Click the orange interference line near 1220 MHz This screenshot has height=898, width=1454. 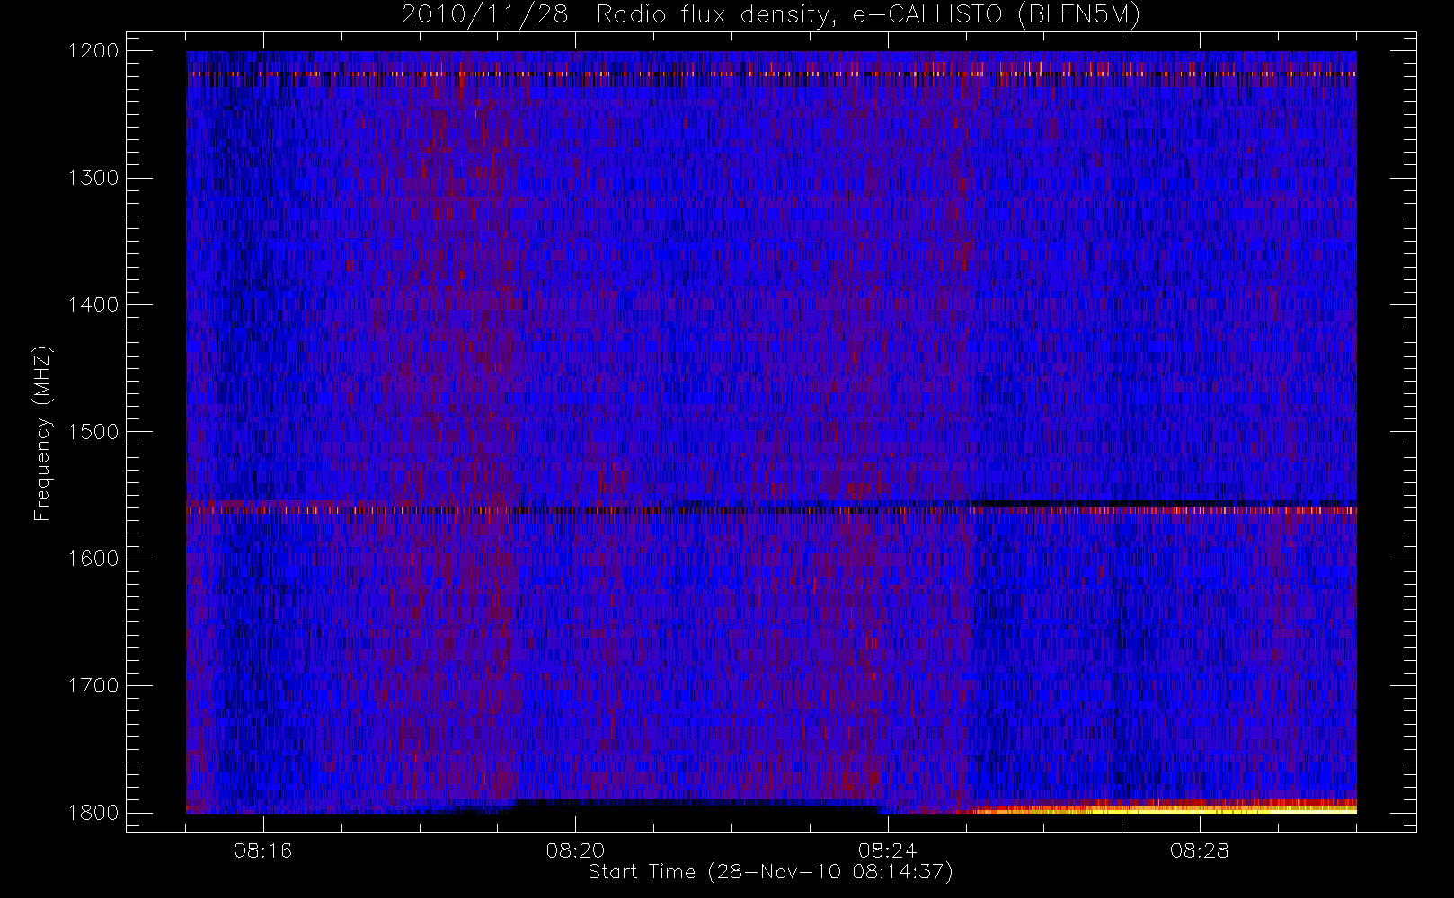(771, 75)
